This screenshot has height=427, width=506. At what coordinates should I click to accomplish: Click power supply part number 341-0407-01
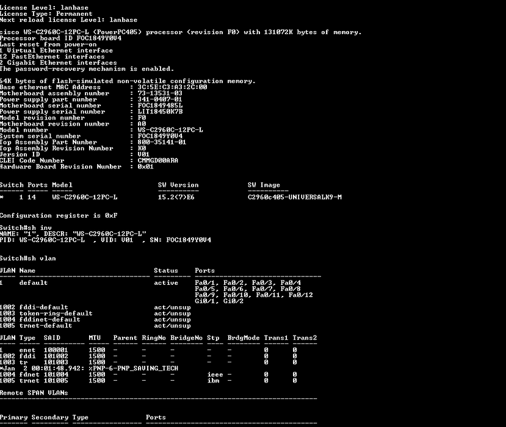[x=160, y=99]
